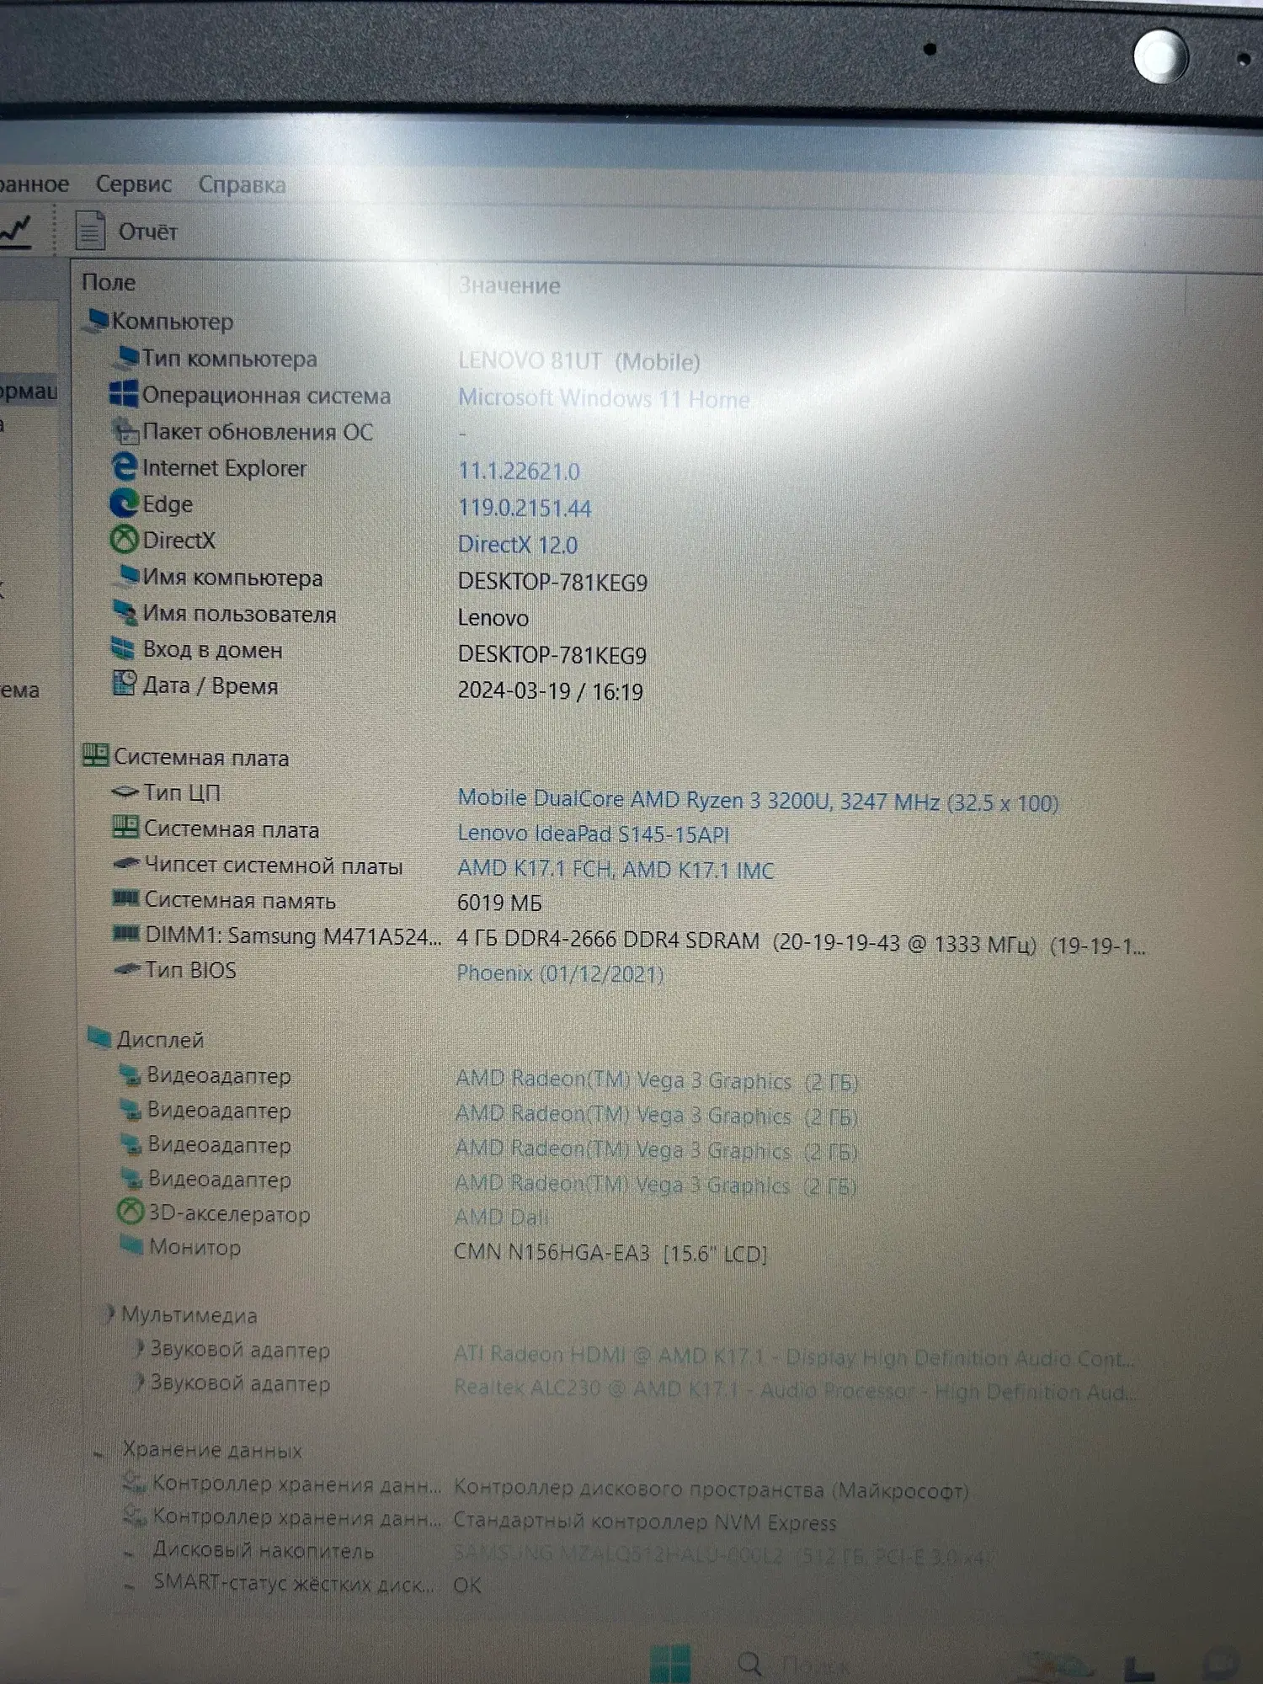Click the Поле column header
Screen dimensions: 1263x1684
[x=109, y=282]
